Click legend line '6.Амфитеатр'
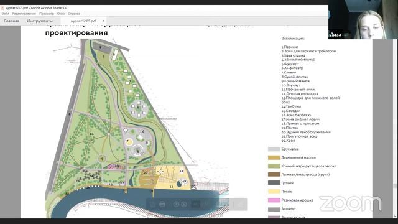The width and height of the screenshot is (398, 224). coord(292,68)
